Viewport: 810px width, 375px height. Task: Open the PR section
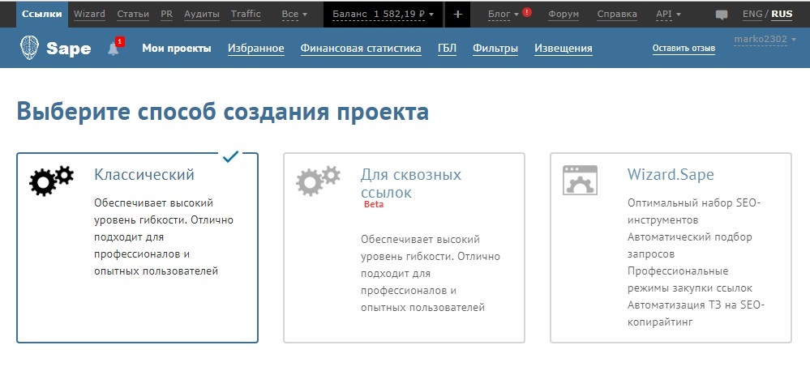click(x=166, y=14)
